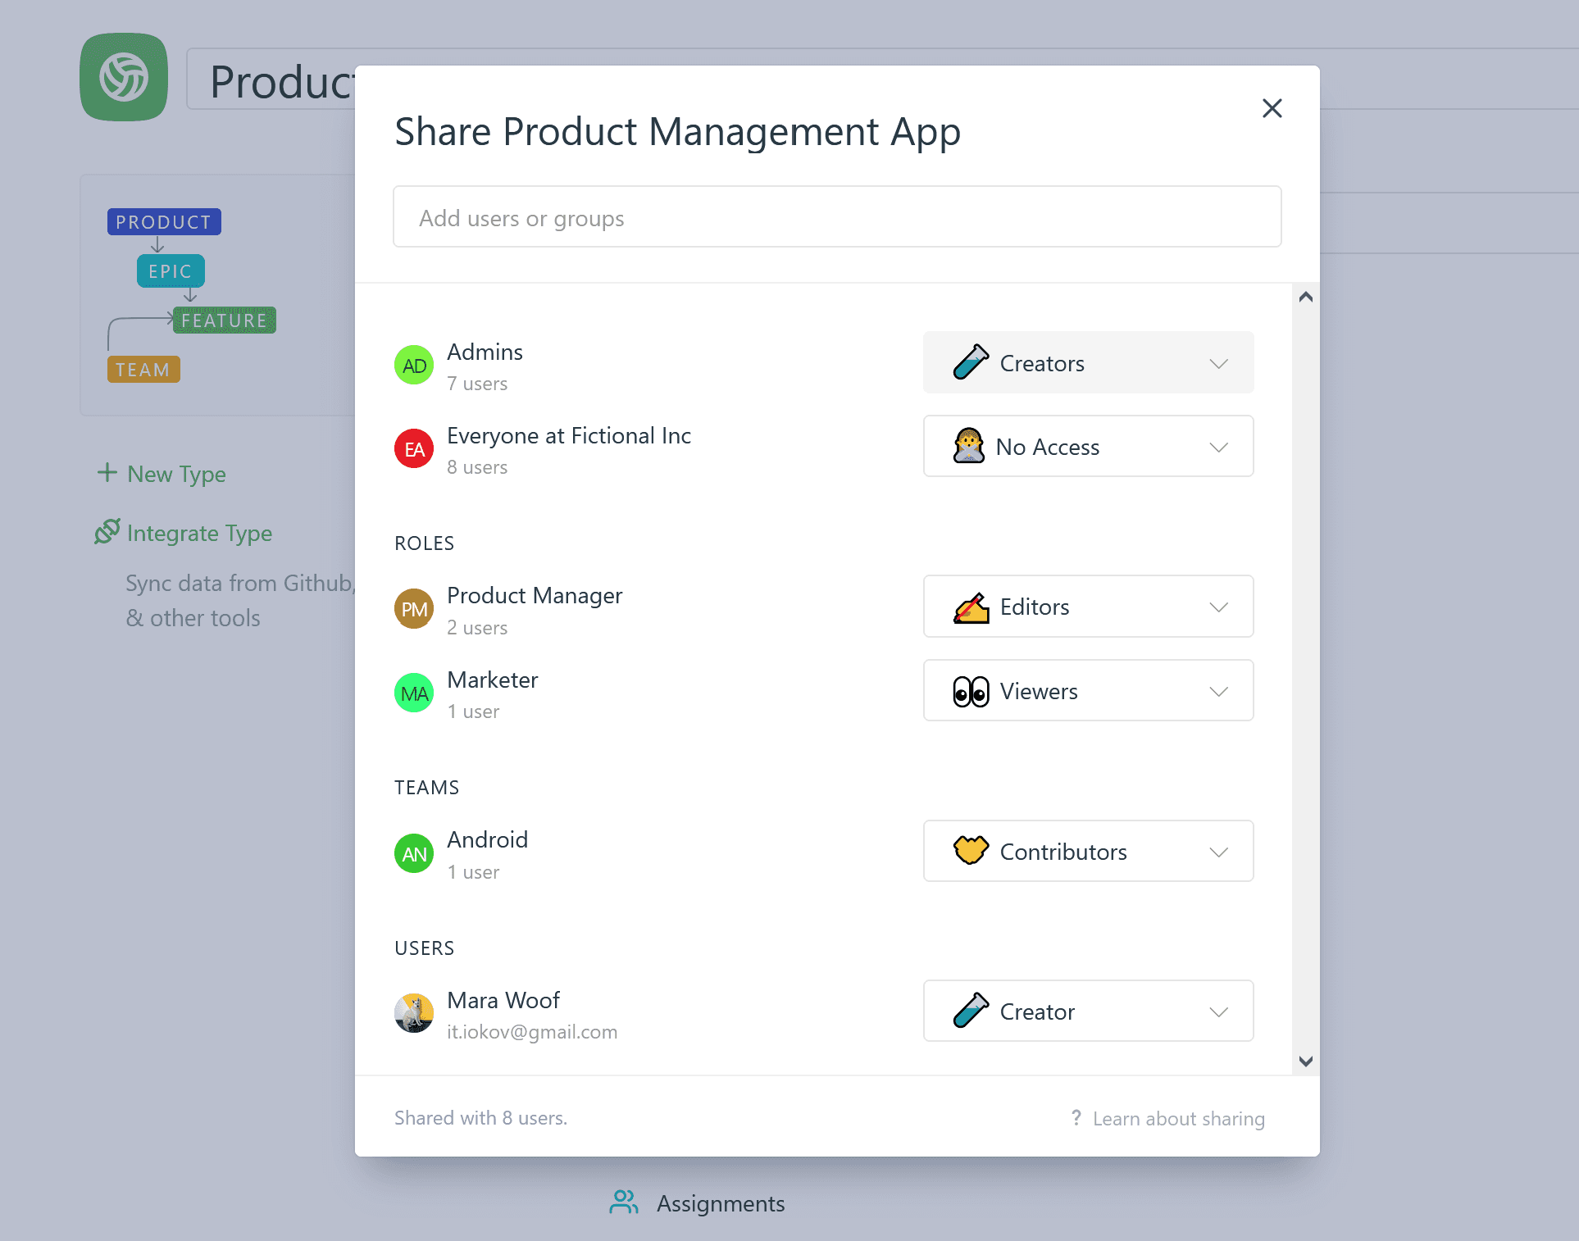This screenshot has width=1579, height=1241.
Task: Click Mara Woof's profile picture
Action: pyautogui.click(x=414, y=1013)
